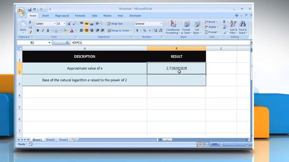Open the font size dropdown
The width and height of the screenshot is (289, 162).
[x=64, y=24]
